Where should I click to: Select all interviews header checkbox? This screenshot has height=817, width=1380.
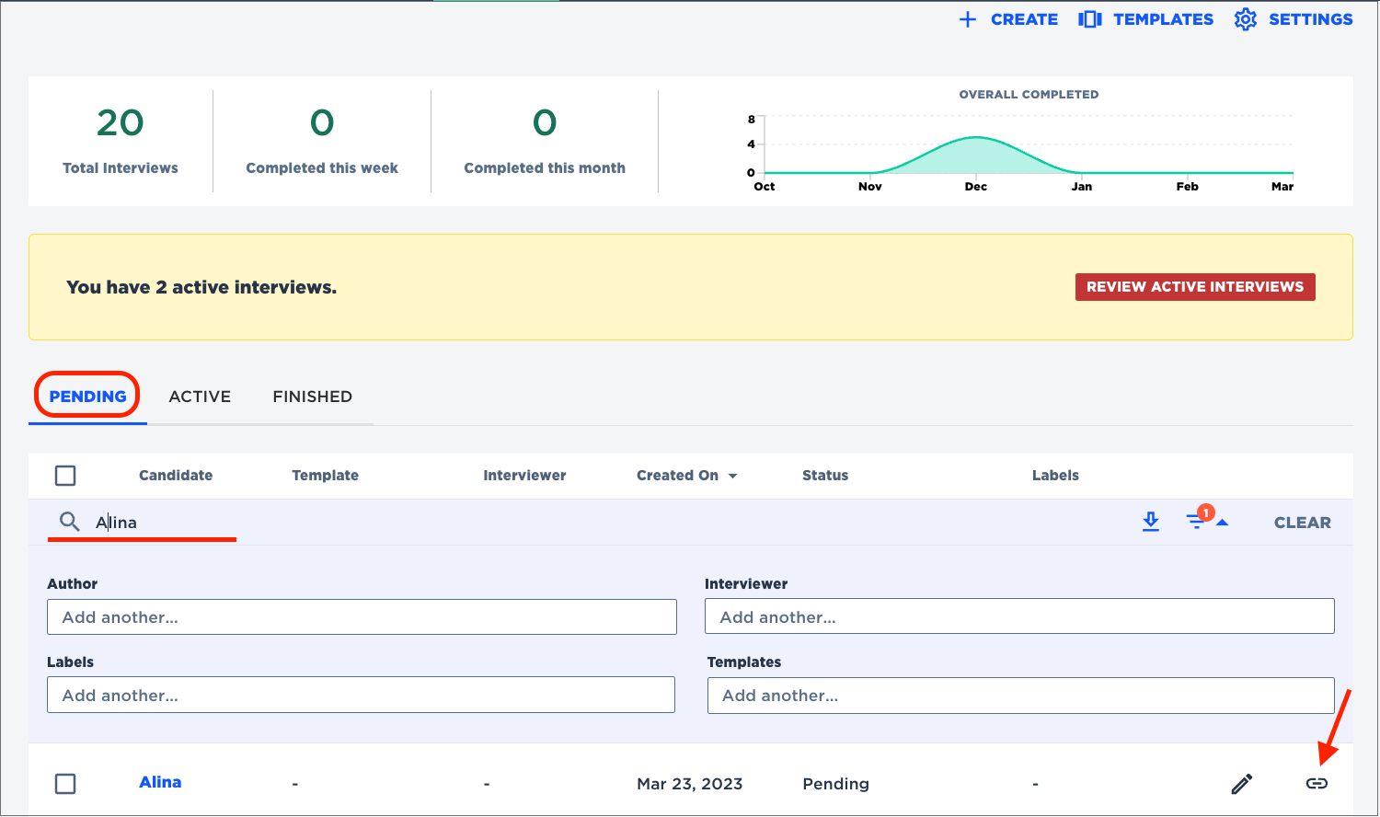[65, 476]
